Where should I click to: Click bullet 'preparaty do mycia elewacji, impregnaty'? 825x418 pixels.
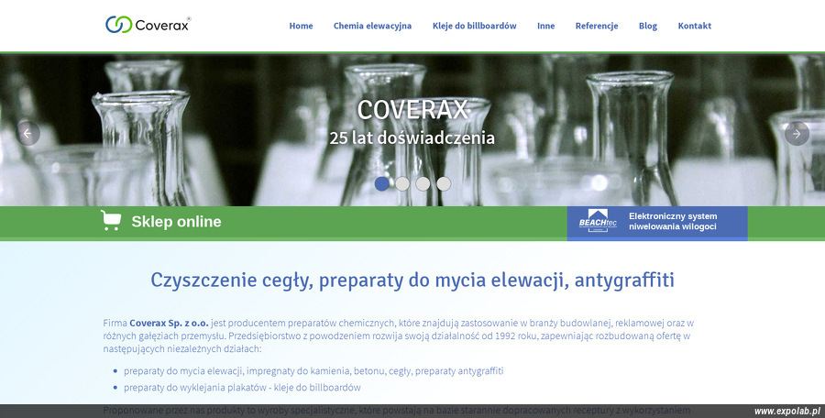tap(313, 370)
